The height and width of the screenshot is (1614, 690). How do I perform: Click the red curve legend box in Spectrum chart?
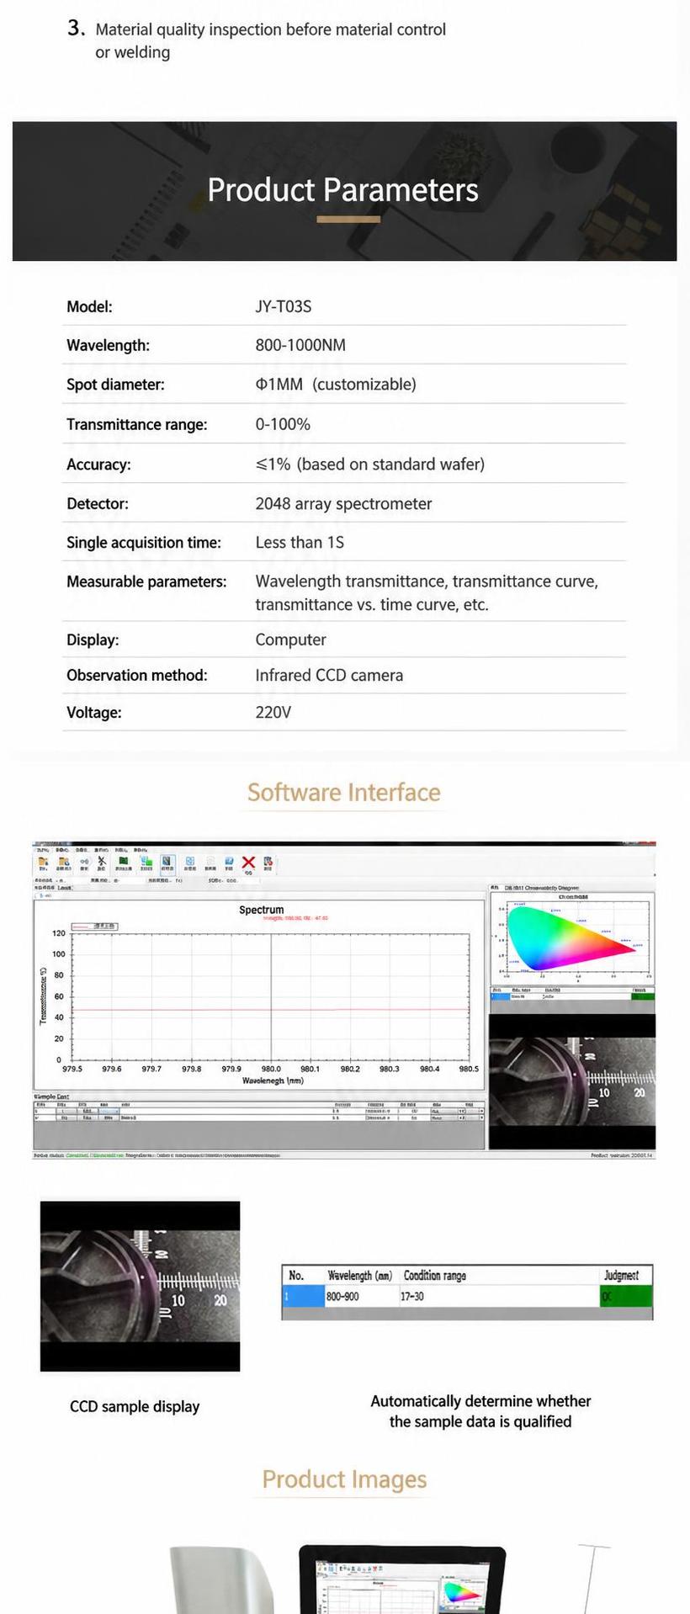94,926
